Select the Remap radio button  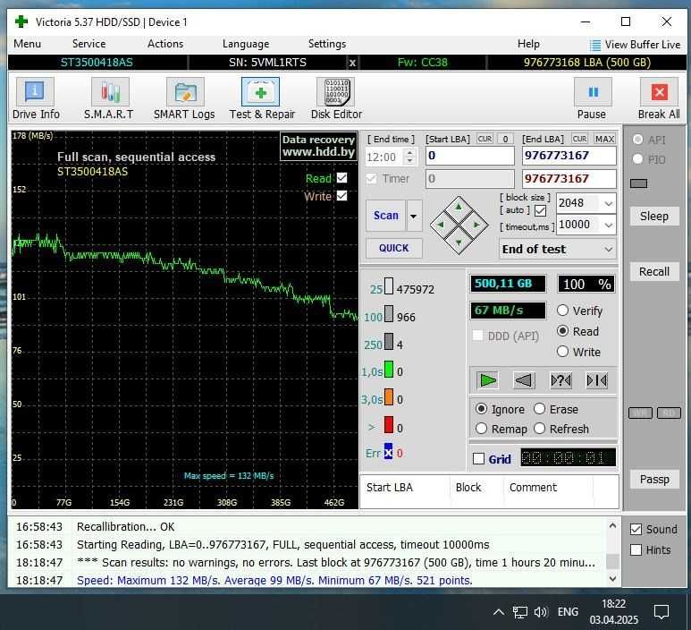[481, 429]
